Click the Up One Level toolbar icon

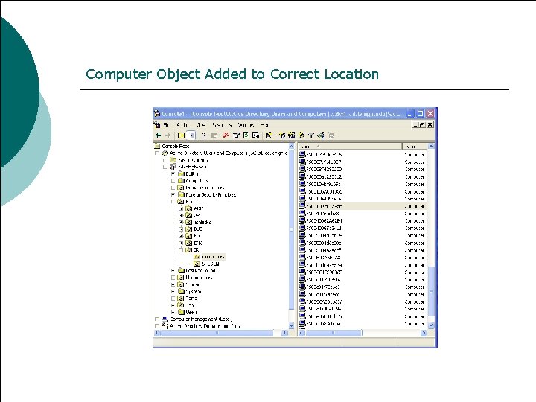[x=181, y=135]
